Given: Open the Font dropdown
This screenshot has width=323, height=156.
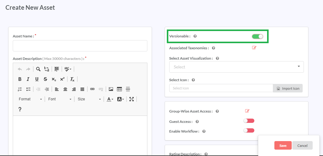Looking at the screenshot, I should tap(60, 99).
